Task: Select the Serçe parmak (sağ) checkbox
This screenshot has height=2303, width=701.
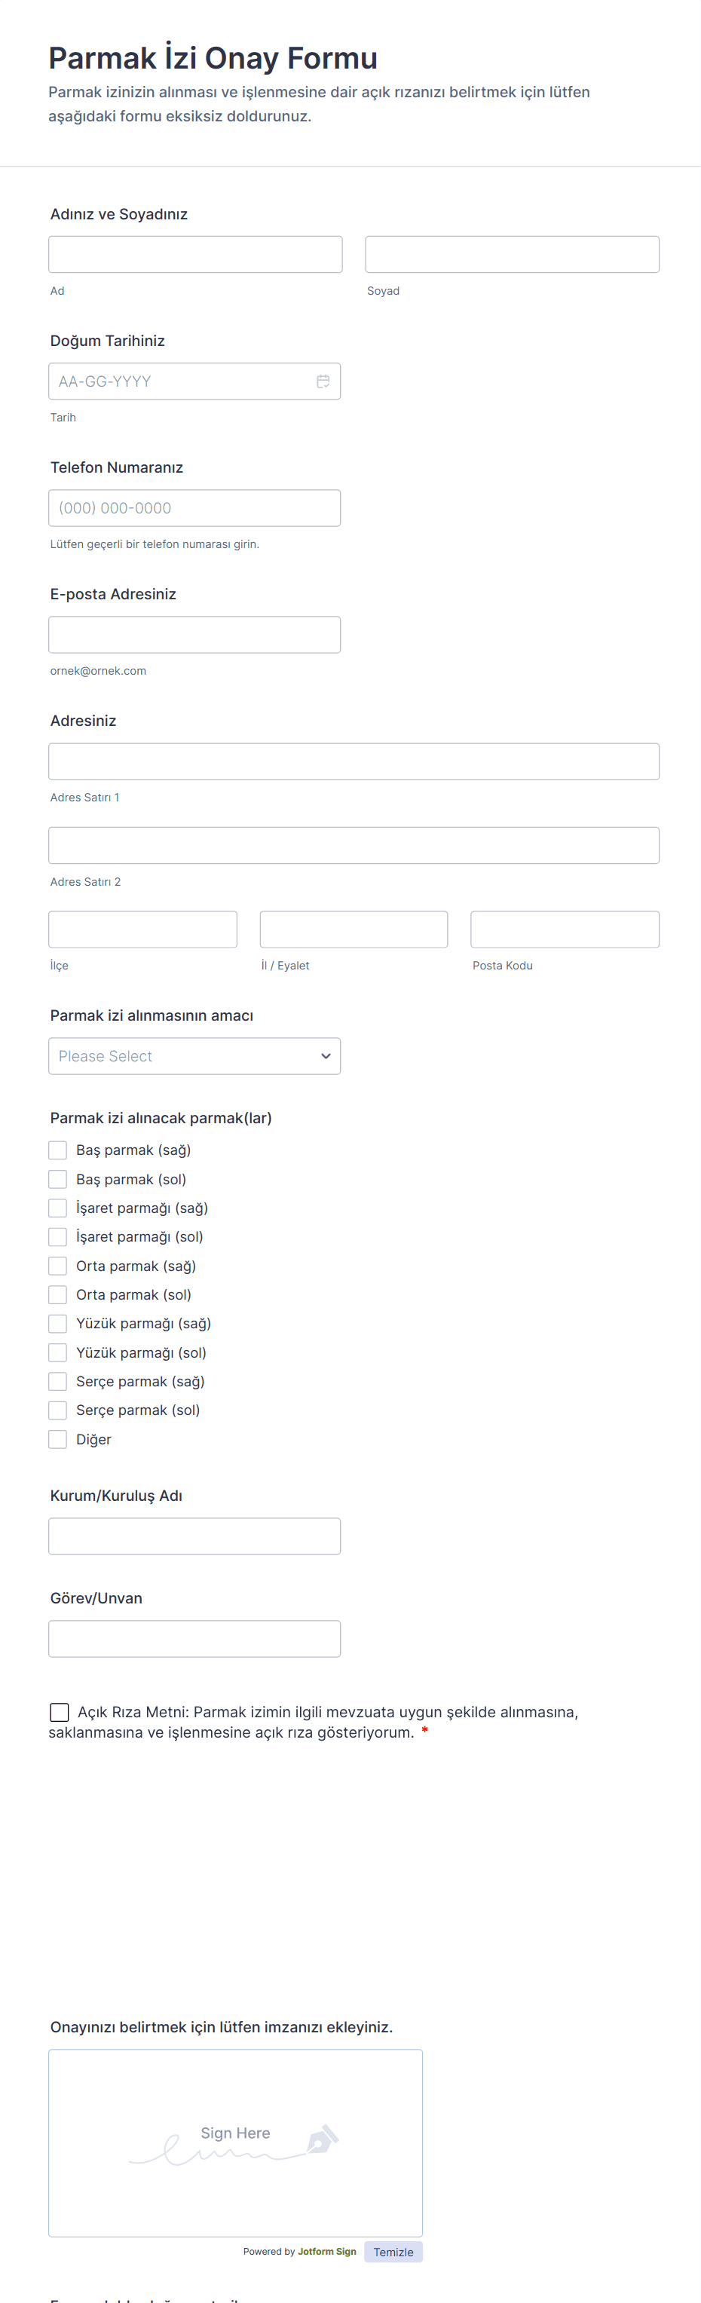Action: point(58,1382)
